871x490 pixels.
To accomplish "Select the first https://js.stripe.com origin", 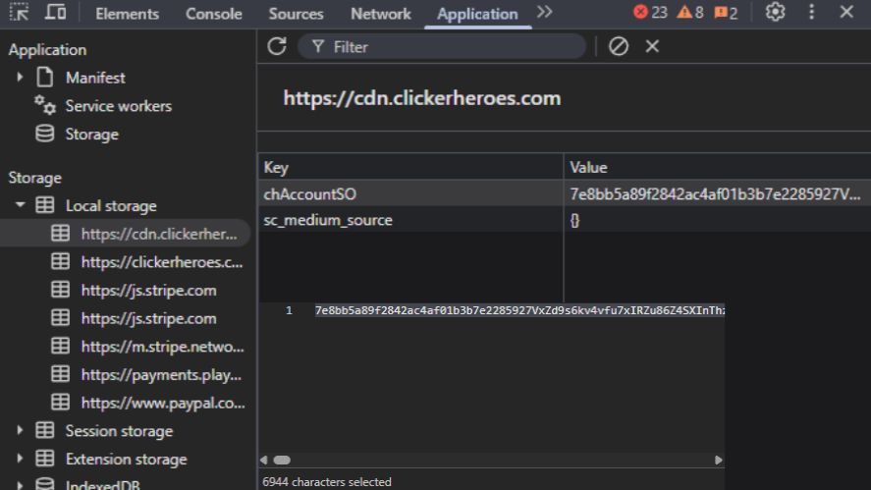I will [x=149, y=291].
